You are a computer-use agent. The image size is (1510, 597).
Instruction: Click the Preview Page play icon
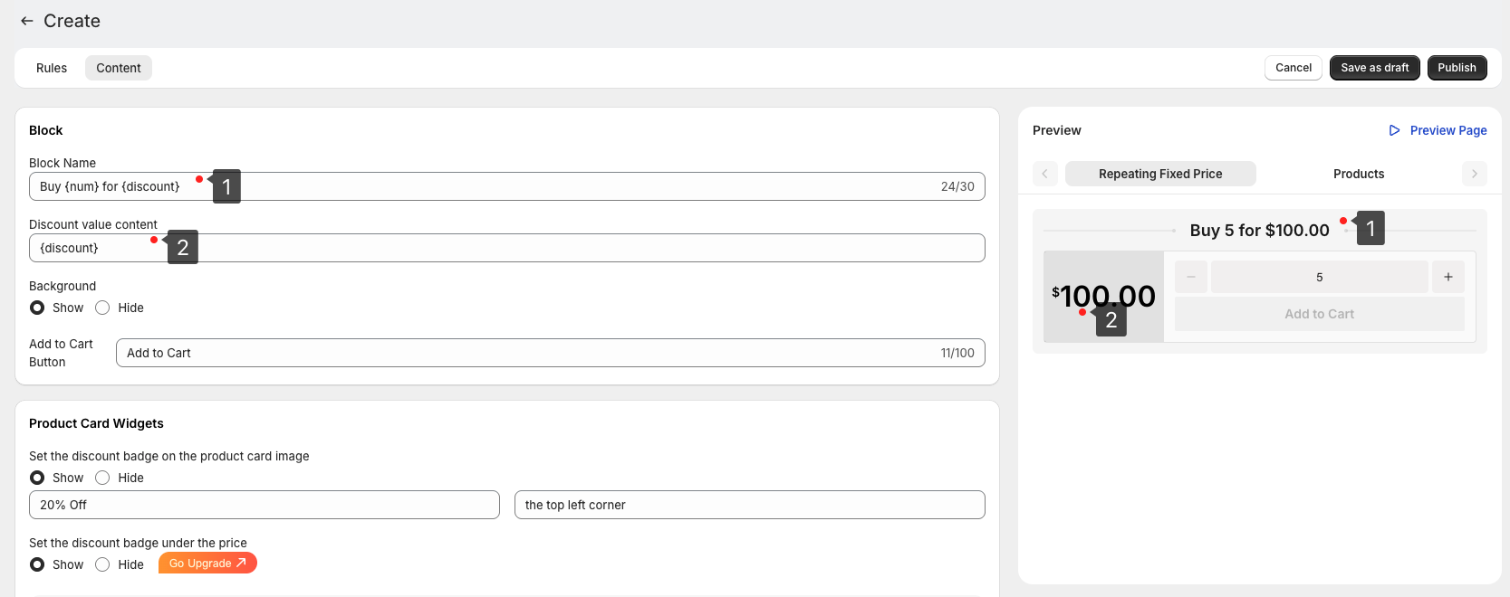coord(1394,130)
